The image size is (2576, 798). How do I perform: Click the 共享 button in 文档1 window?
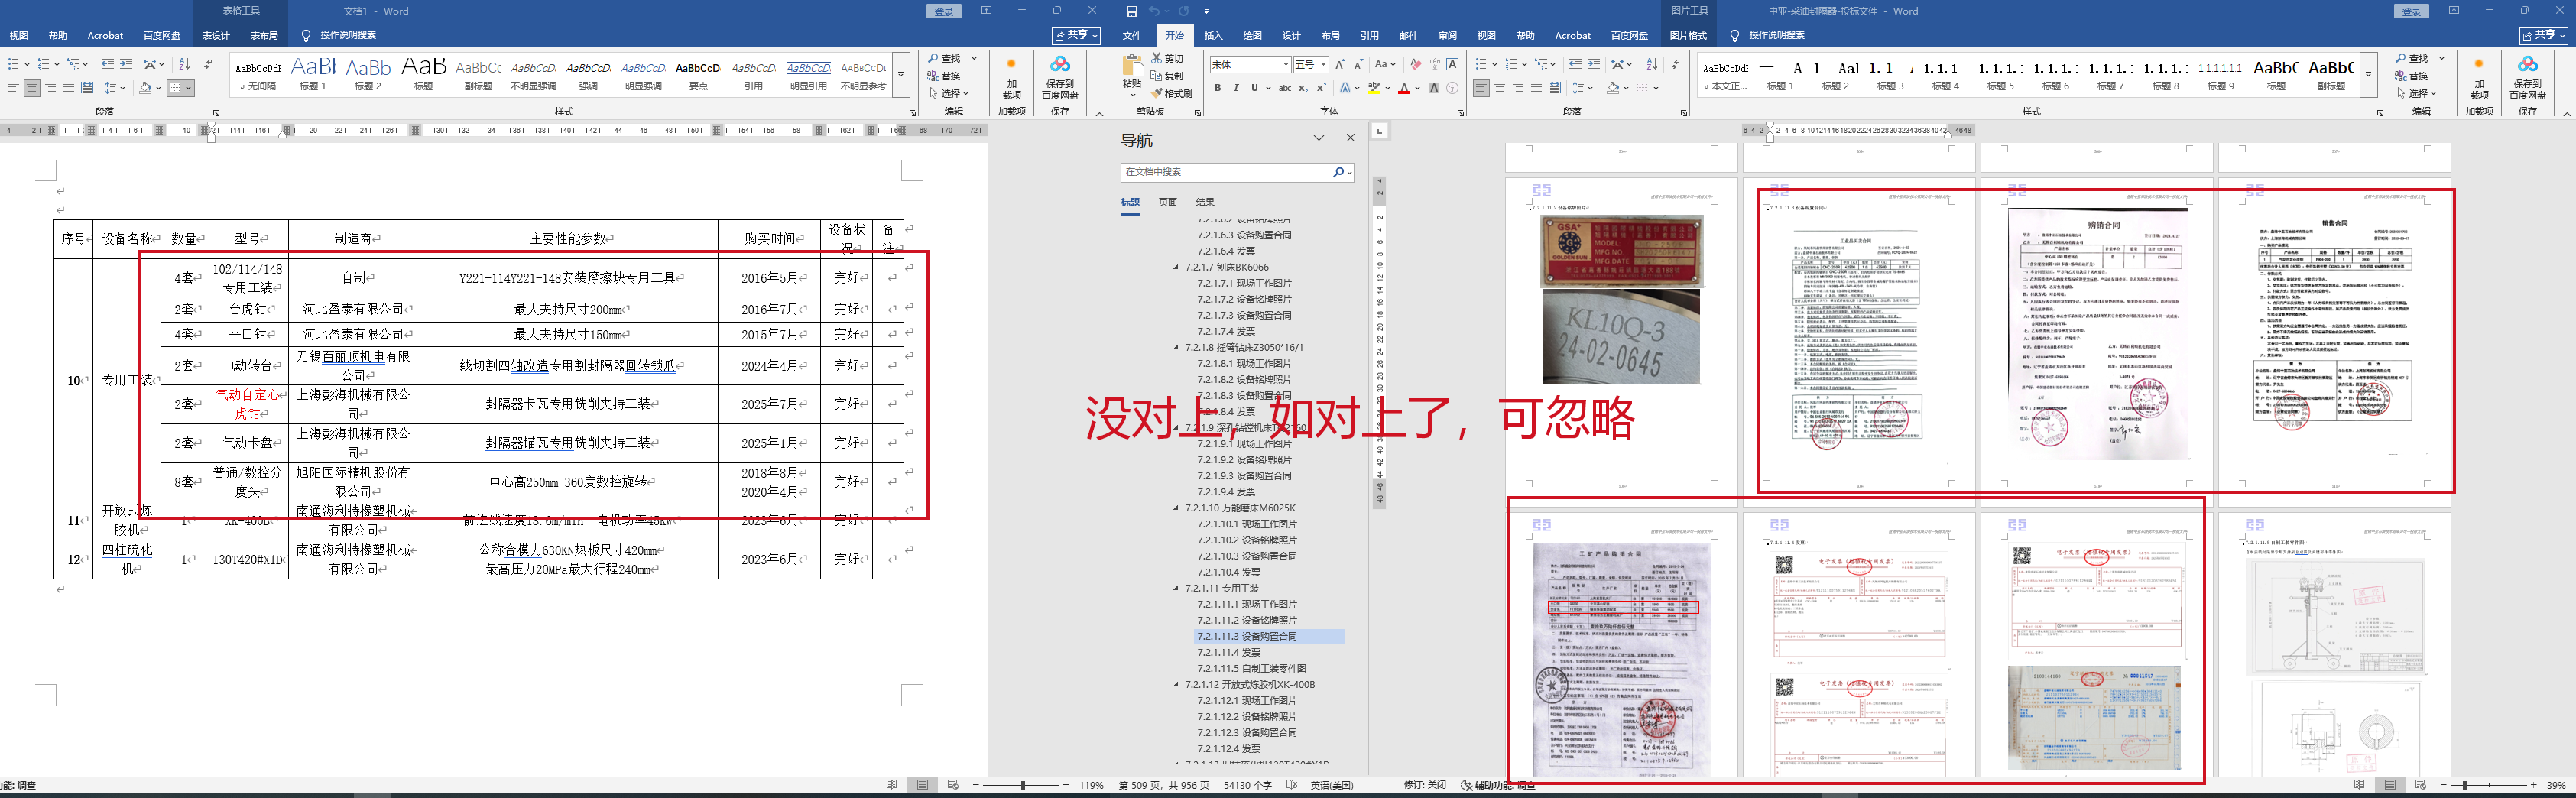[x=1076, y=35]
